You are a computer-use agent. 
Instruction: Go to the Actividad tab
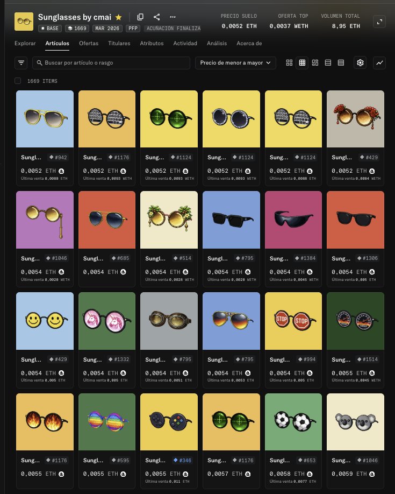185,44
